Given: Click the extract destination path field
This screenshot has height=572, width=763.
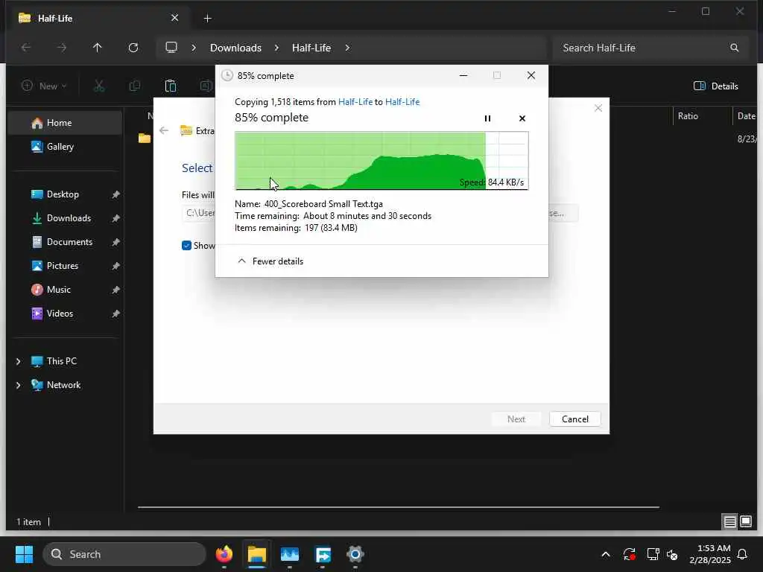Looking at the screenshot, I should [198, 213].
